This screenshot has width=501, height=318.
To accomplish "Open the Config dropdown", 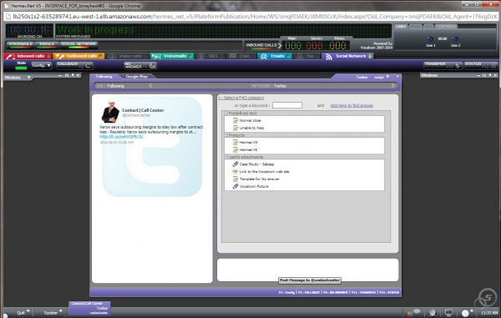I will pyautogui.click(x=42, y=65).
